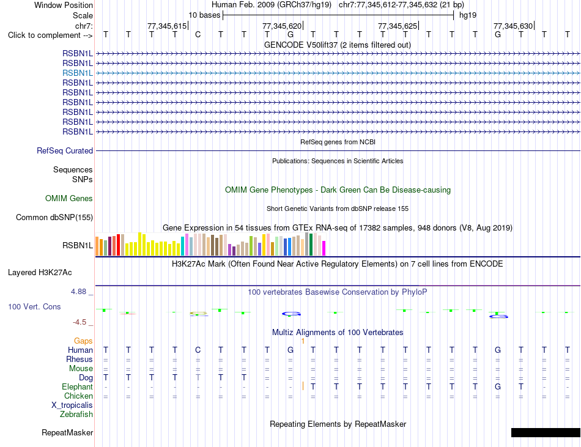
Task: Click the G base in the Elephant alignment row
Action: [x=498, y=386]
